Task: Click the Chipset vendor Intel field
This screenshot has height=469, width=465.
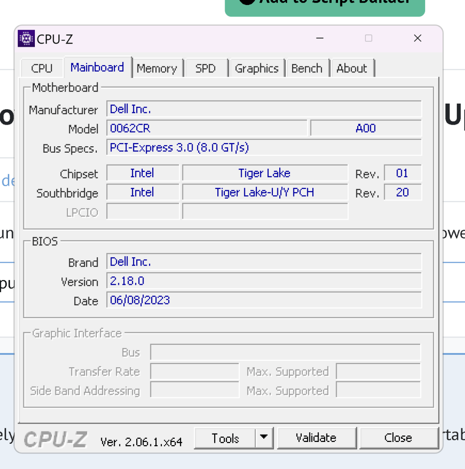Action: (x=143, y=173)
